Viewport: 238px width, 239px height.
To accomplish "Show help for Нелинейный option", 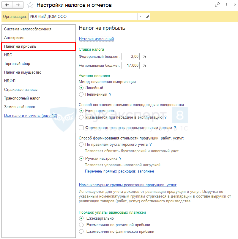I will tap(110, 94).
